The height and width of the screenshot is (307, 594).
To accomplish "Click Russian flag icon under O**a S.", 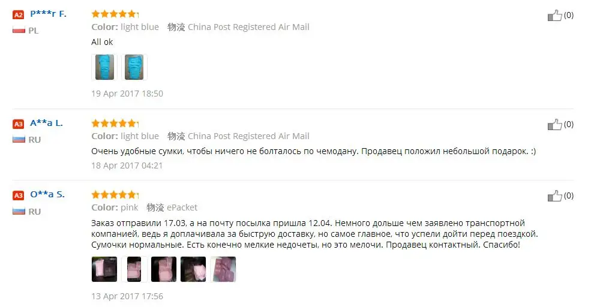I will [x=19, y=211].
